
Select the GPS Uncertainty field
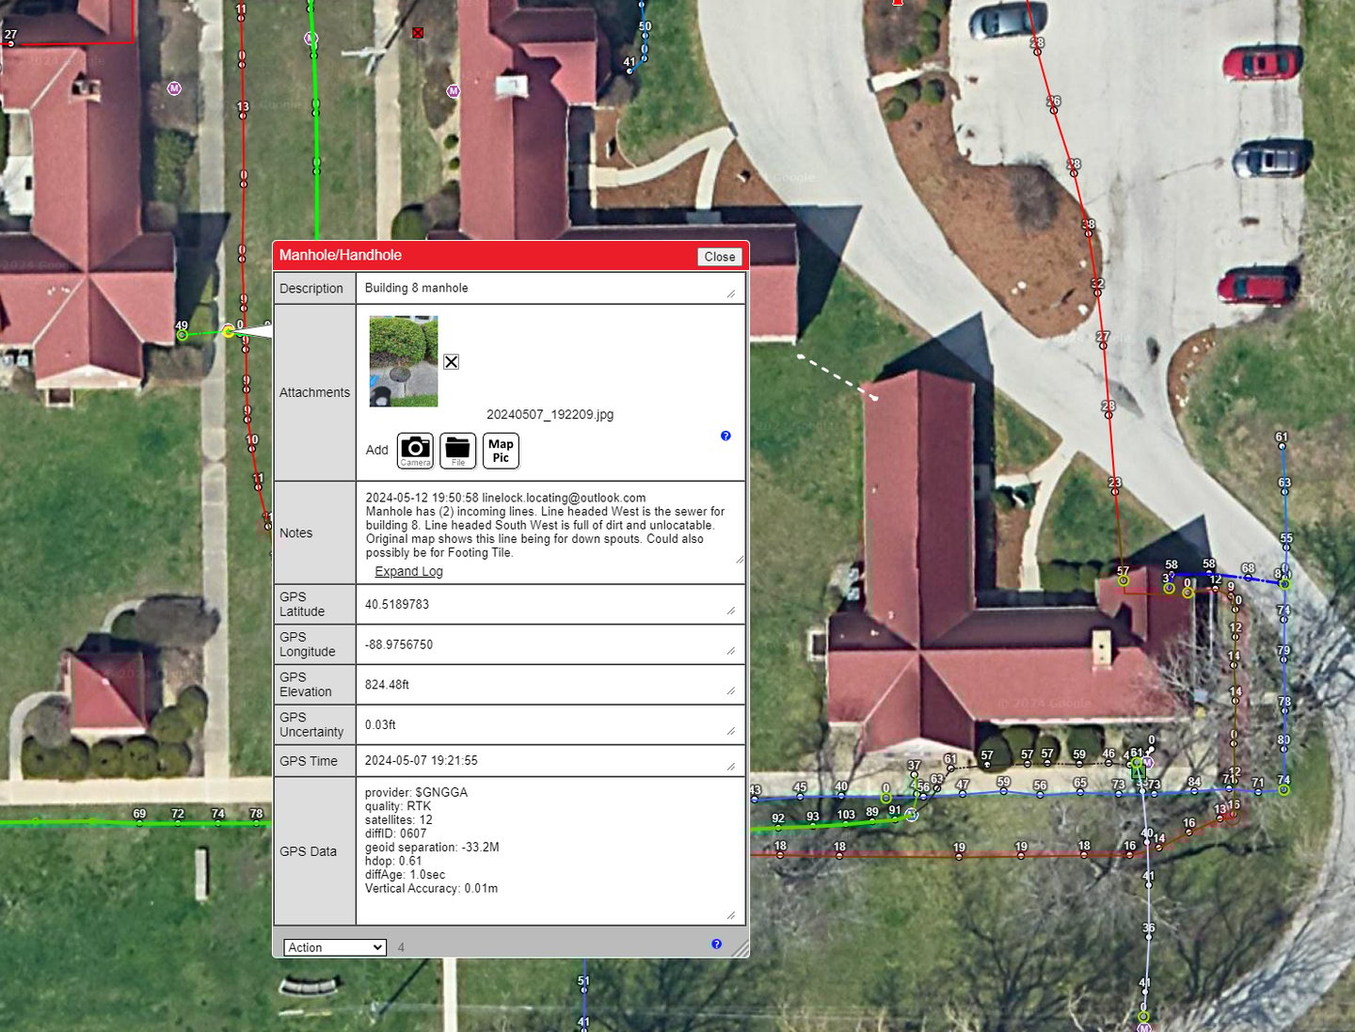[550, 725]
